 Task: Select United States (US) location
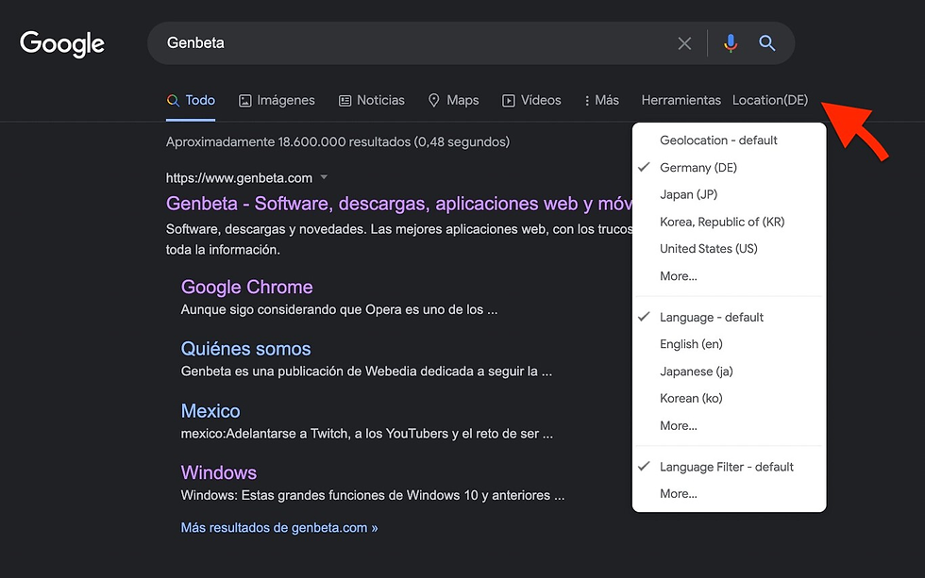[x=708, y=249]
